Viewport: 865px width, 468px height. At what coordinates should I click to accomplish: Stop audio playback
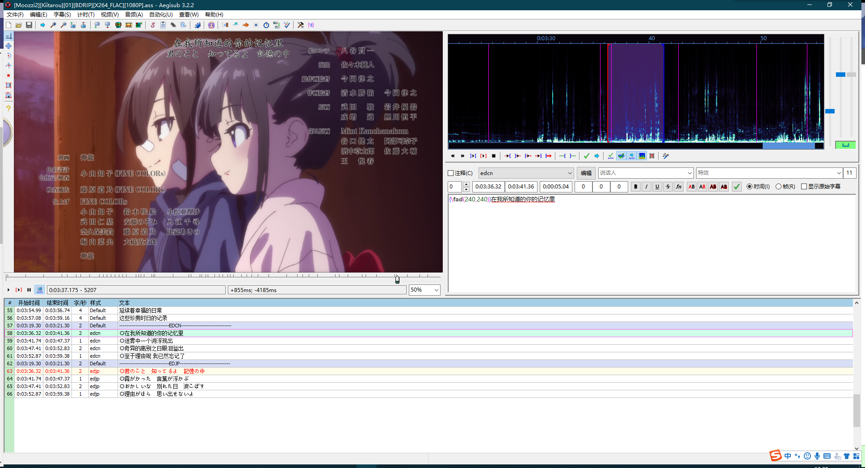(494, 156)
